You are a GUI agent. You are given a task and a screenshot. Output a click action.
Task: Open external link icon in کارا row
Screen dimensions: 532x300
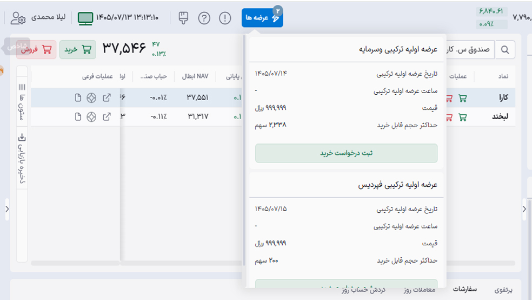[107, 97]
